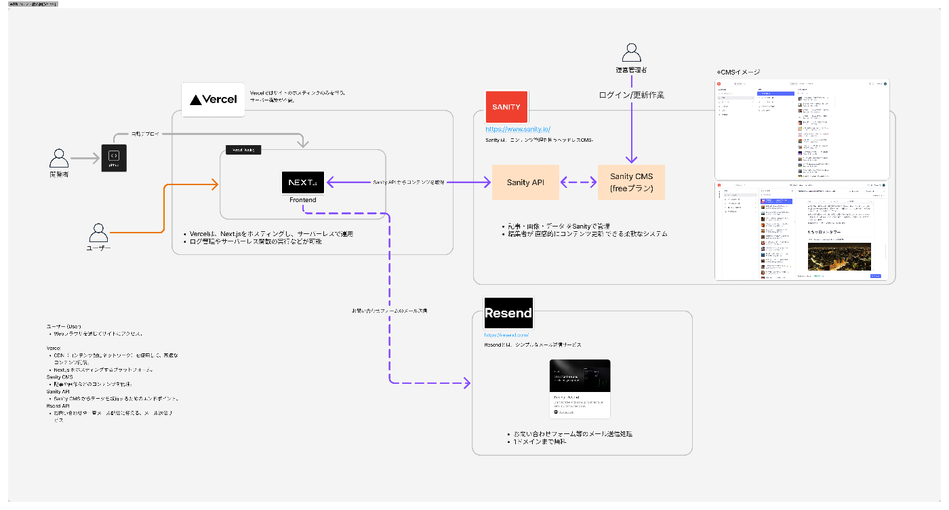Click the 'ユーザー (User)' legend heading

64,326
